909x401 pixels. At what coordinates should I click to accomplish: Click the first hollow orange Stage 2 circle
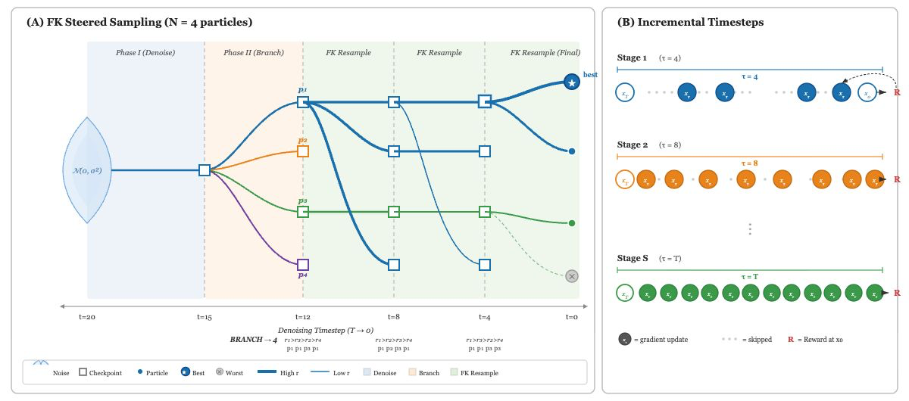625,180
